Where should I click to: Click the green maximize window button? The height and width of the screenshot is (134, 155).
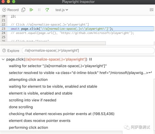click(14, 1)
